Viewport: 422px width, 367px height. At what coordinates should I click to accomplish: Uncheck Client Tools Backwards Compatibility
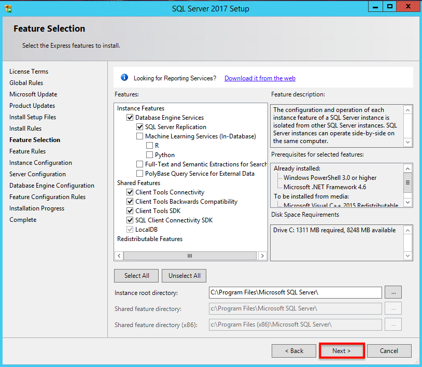[x=130, y=202]
